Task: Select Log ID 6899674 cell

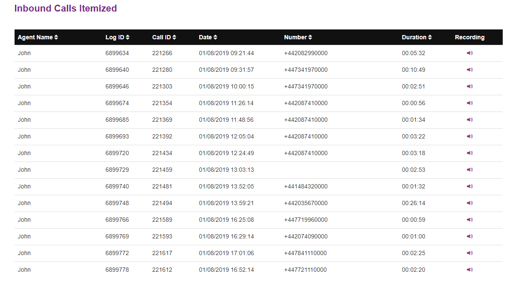Action: coord(117,103)
